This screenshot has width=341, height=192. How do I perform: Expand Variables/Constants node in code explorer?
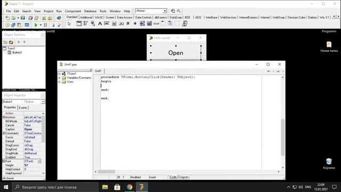(x=59, y=78)
